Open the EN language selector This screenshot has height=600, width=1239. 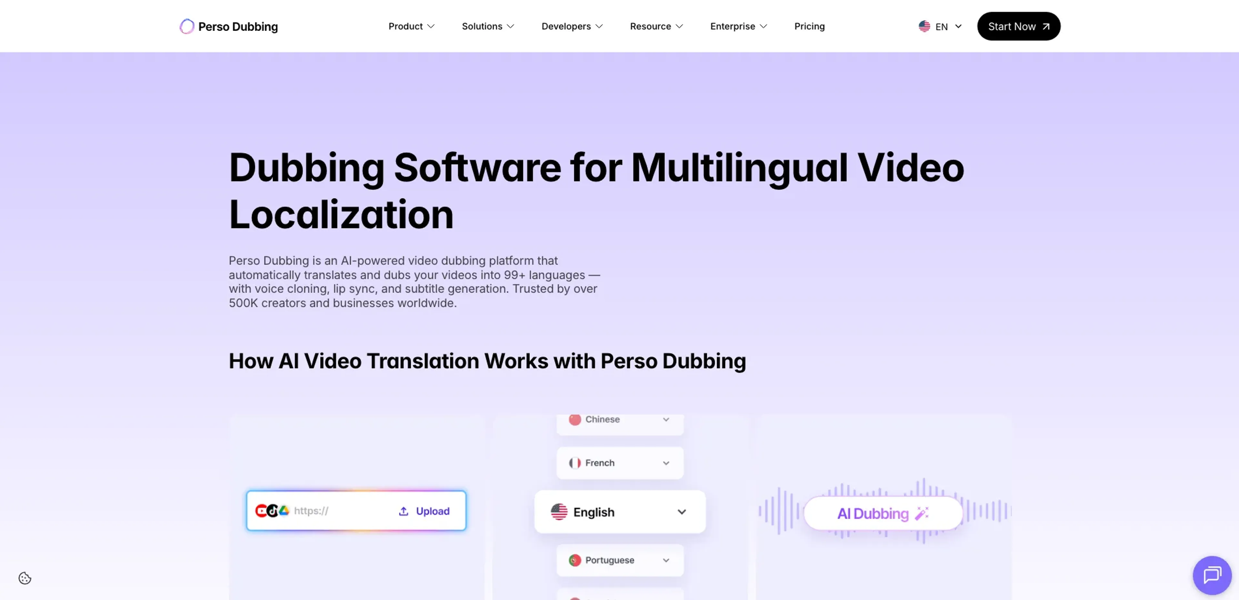[940, 26]
